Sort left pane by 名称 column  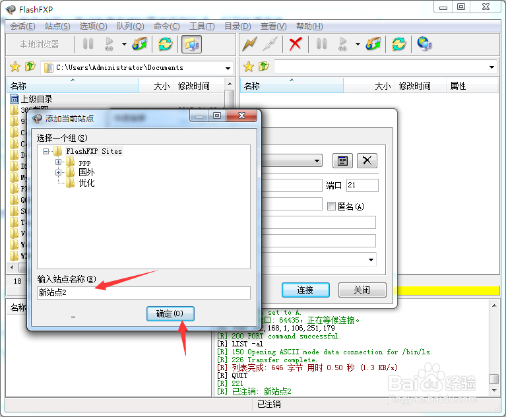point(73,86)
